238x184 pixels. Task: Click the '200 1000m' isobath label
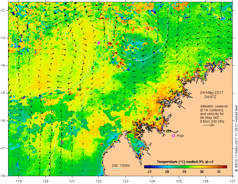pyautogui.click(x=121, y=166)
